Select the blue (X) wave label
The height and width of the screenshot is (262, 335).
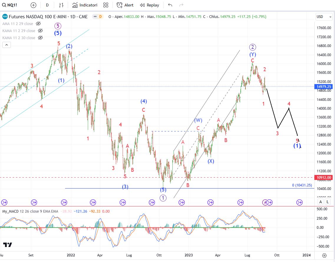211,161
